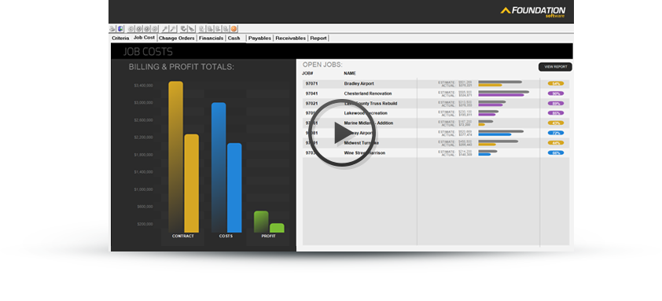This screenshot has width=662, height=301.
Task: Click the 44% badge for Midwest Turnpike
Action: (556, 143)
